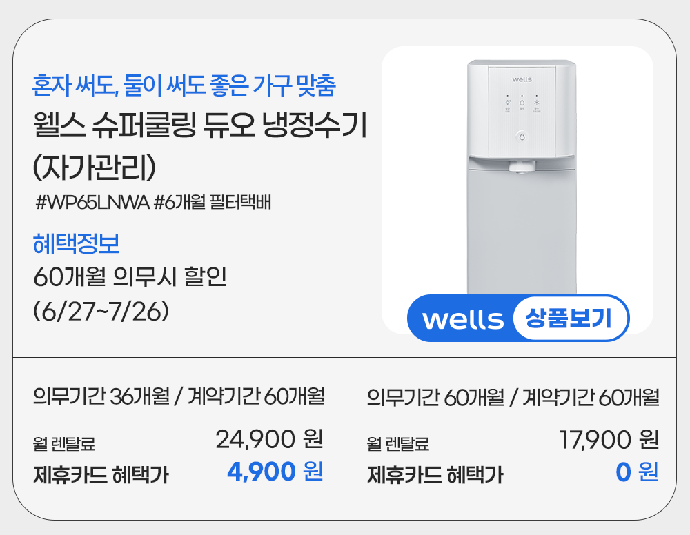Click the wells logo on the purifier
This screenshot has width=690, height=535.
coord(520,70)
